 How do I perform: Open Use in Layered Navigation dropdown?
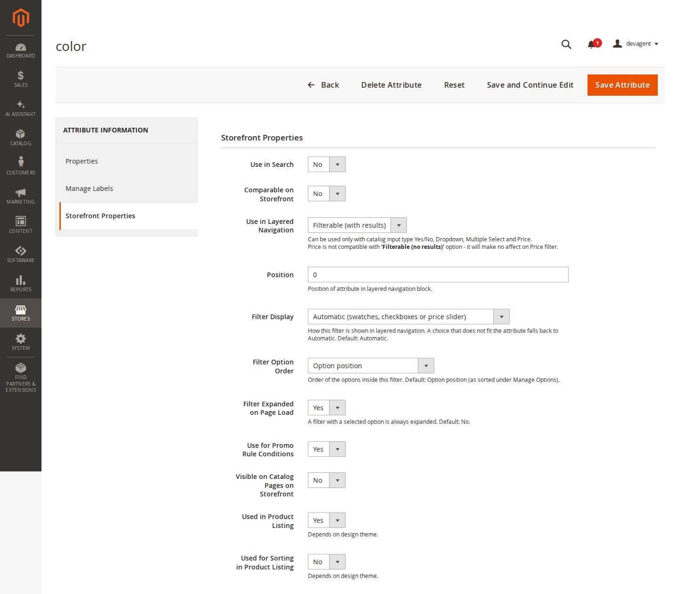click(x=357, y=225)
